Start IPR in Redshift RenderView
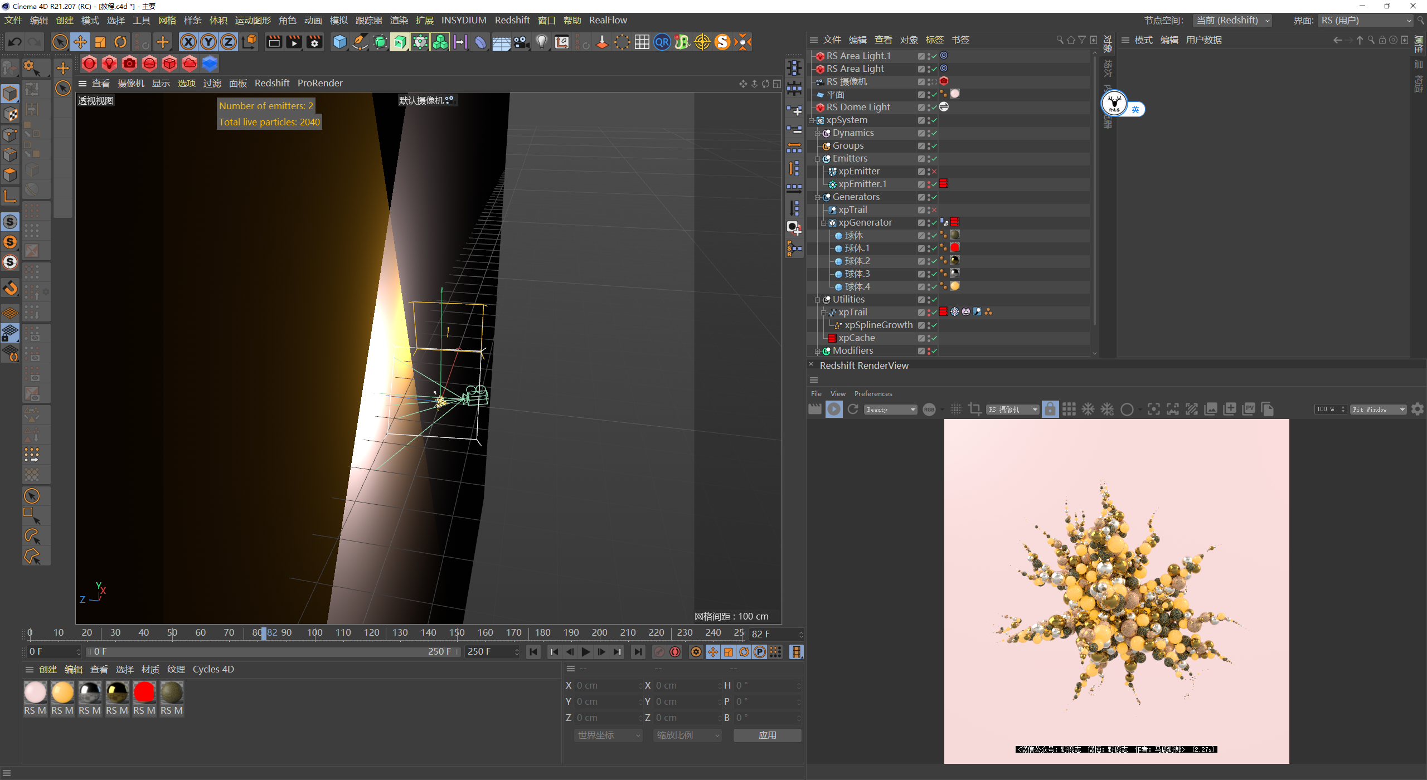Image resolution: width=1427 pixels, height=780 pixels. pyautogui.click(x=834, y=409)
